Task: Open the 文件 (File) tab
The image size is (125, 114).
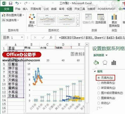Action: (x=7, y=9)
